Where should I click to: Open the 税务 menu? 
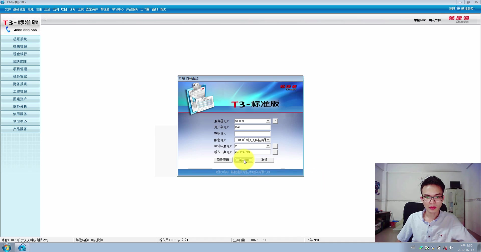[72, 9]
